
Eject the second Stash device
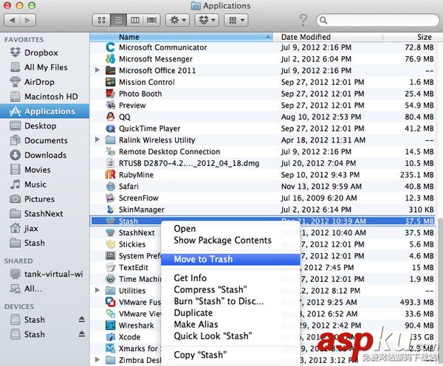click(x=82, y=334)
